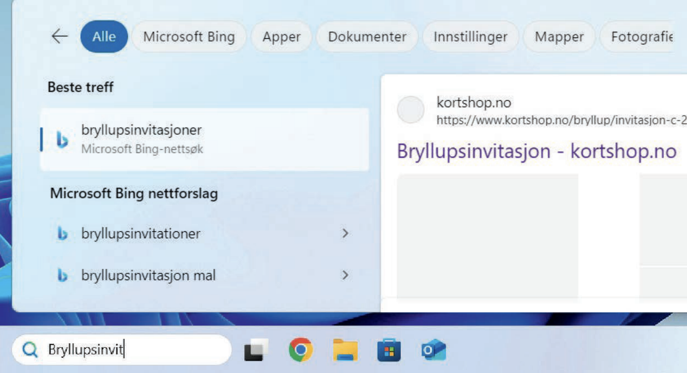Click the kortshop.no site favicon circle
Viewport: 687px width, 373px height.
(410, 110)
